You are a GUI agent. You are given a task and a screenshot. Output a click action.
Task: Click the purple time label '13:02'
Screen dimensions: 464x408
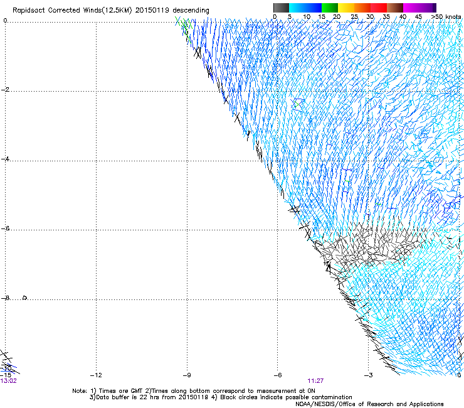coord(8,381)
